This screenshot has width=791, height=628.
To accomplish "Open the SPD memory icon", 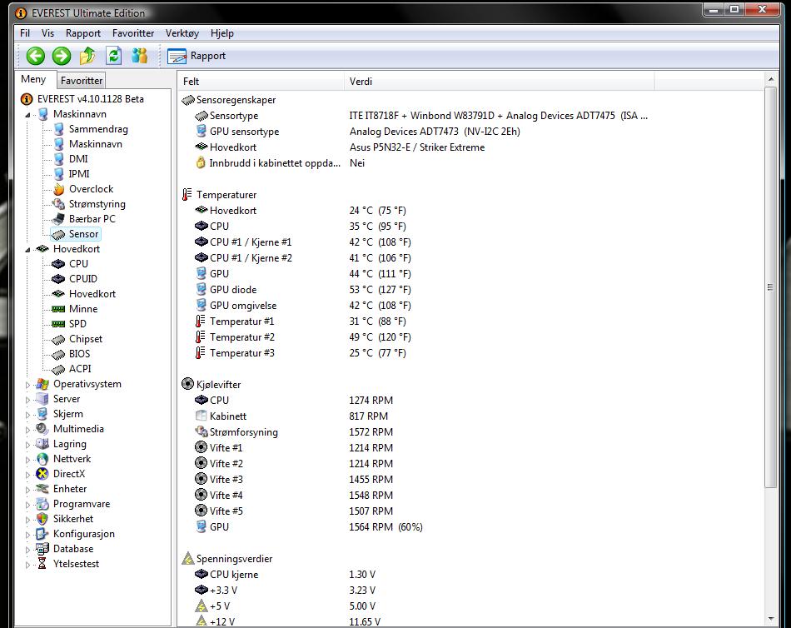I will coord(58,324).
